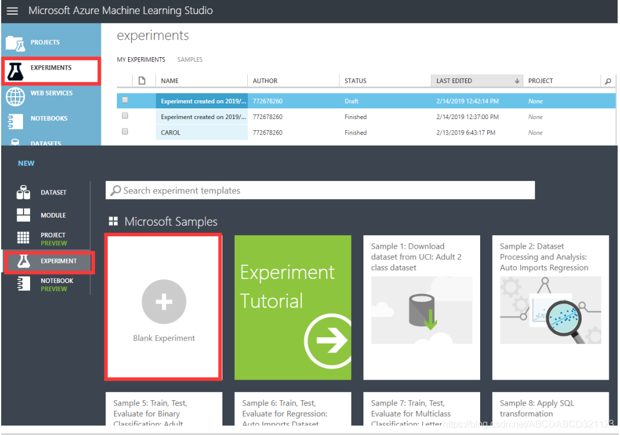Choose MODULE in the NEW panel
This screenshot has width=620, height=435.
[53, 215]
